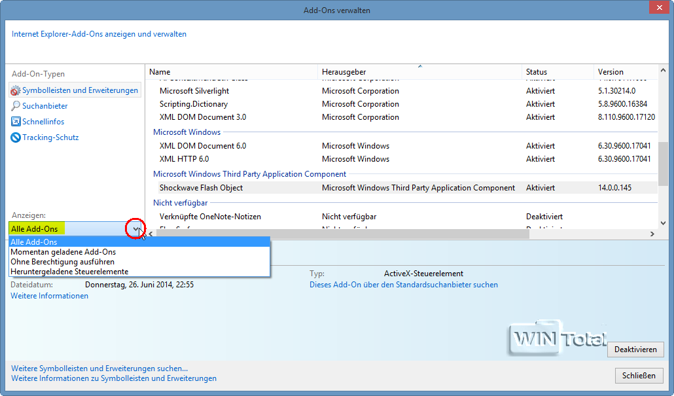
Task: Select XML DOM Document 6.0 entry
Action: (x=407, y=146)
